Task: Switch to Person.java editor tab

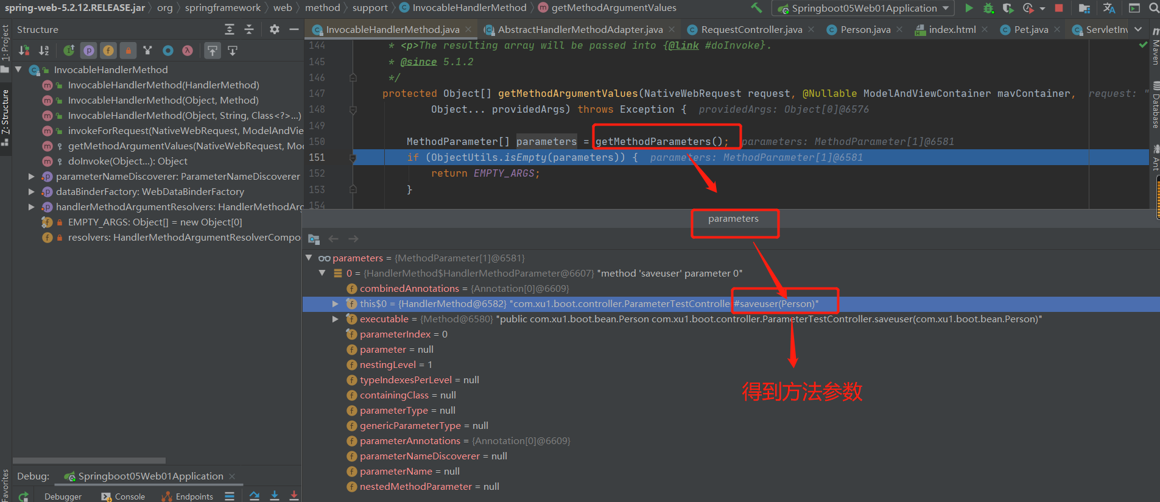Action: pos(865,29)
